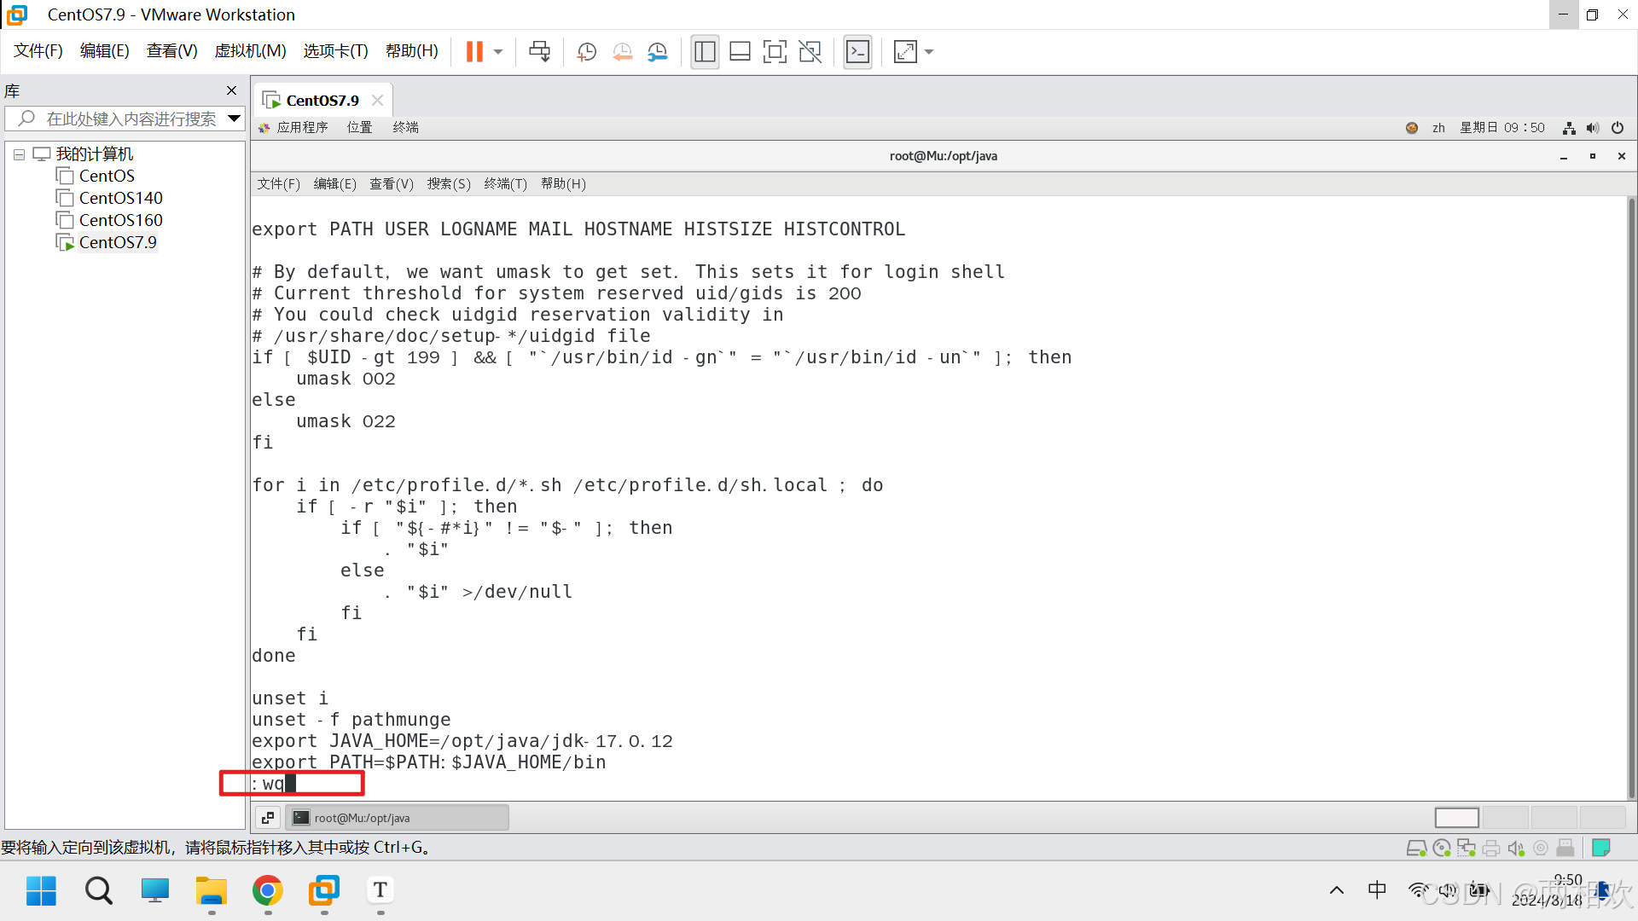
Task: Click the 应用程序 GNOME menu
Action: pyautogui.click(x=302, y=127)
